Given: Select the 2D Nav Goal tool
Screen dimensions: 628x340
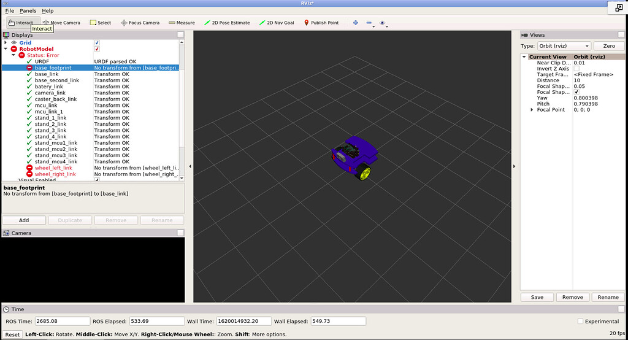Looking at the screenshot, I should click(277, 23).
